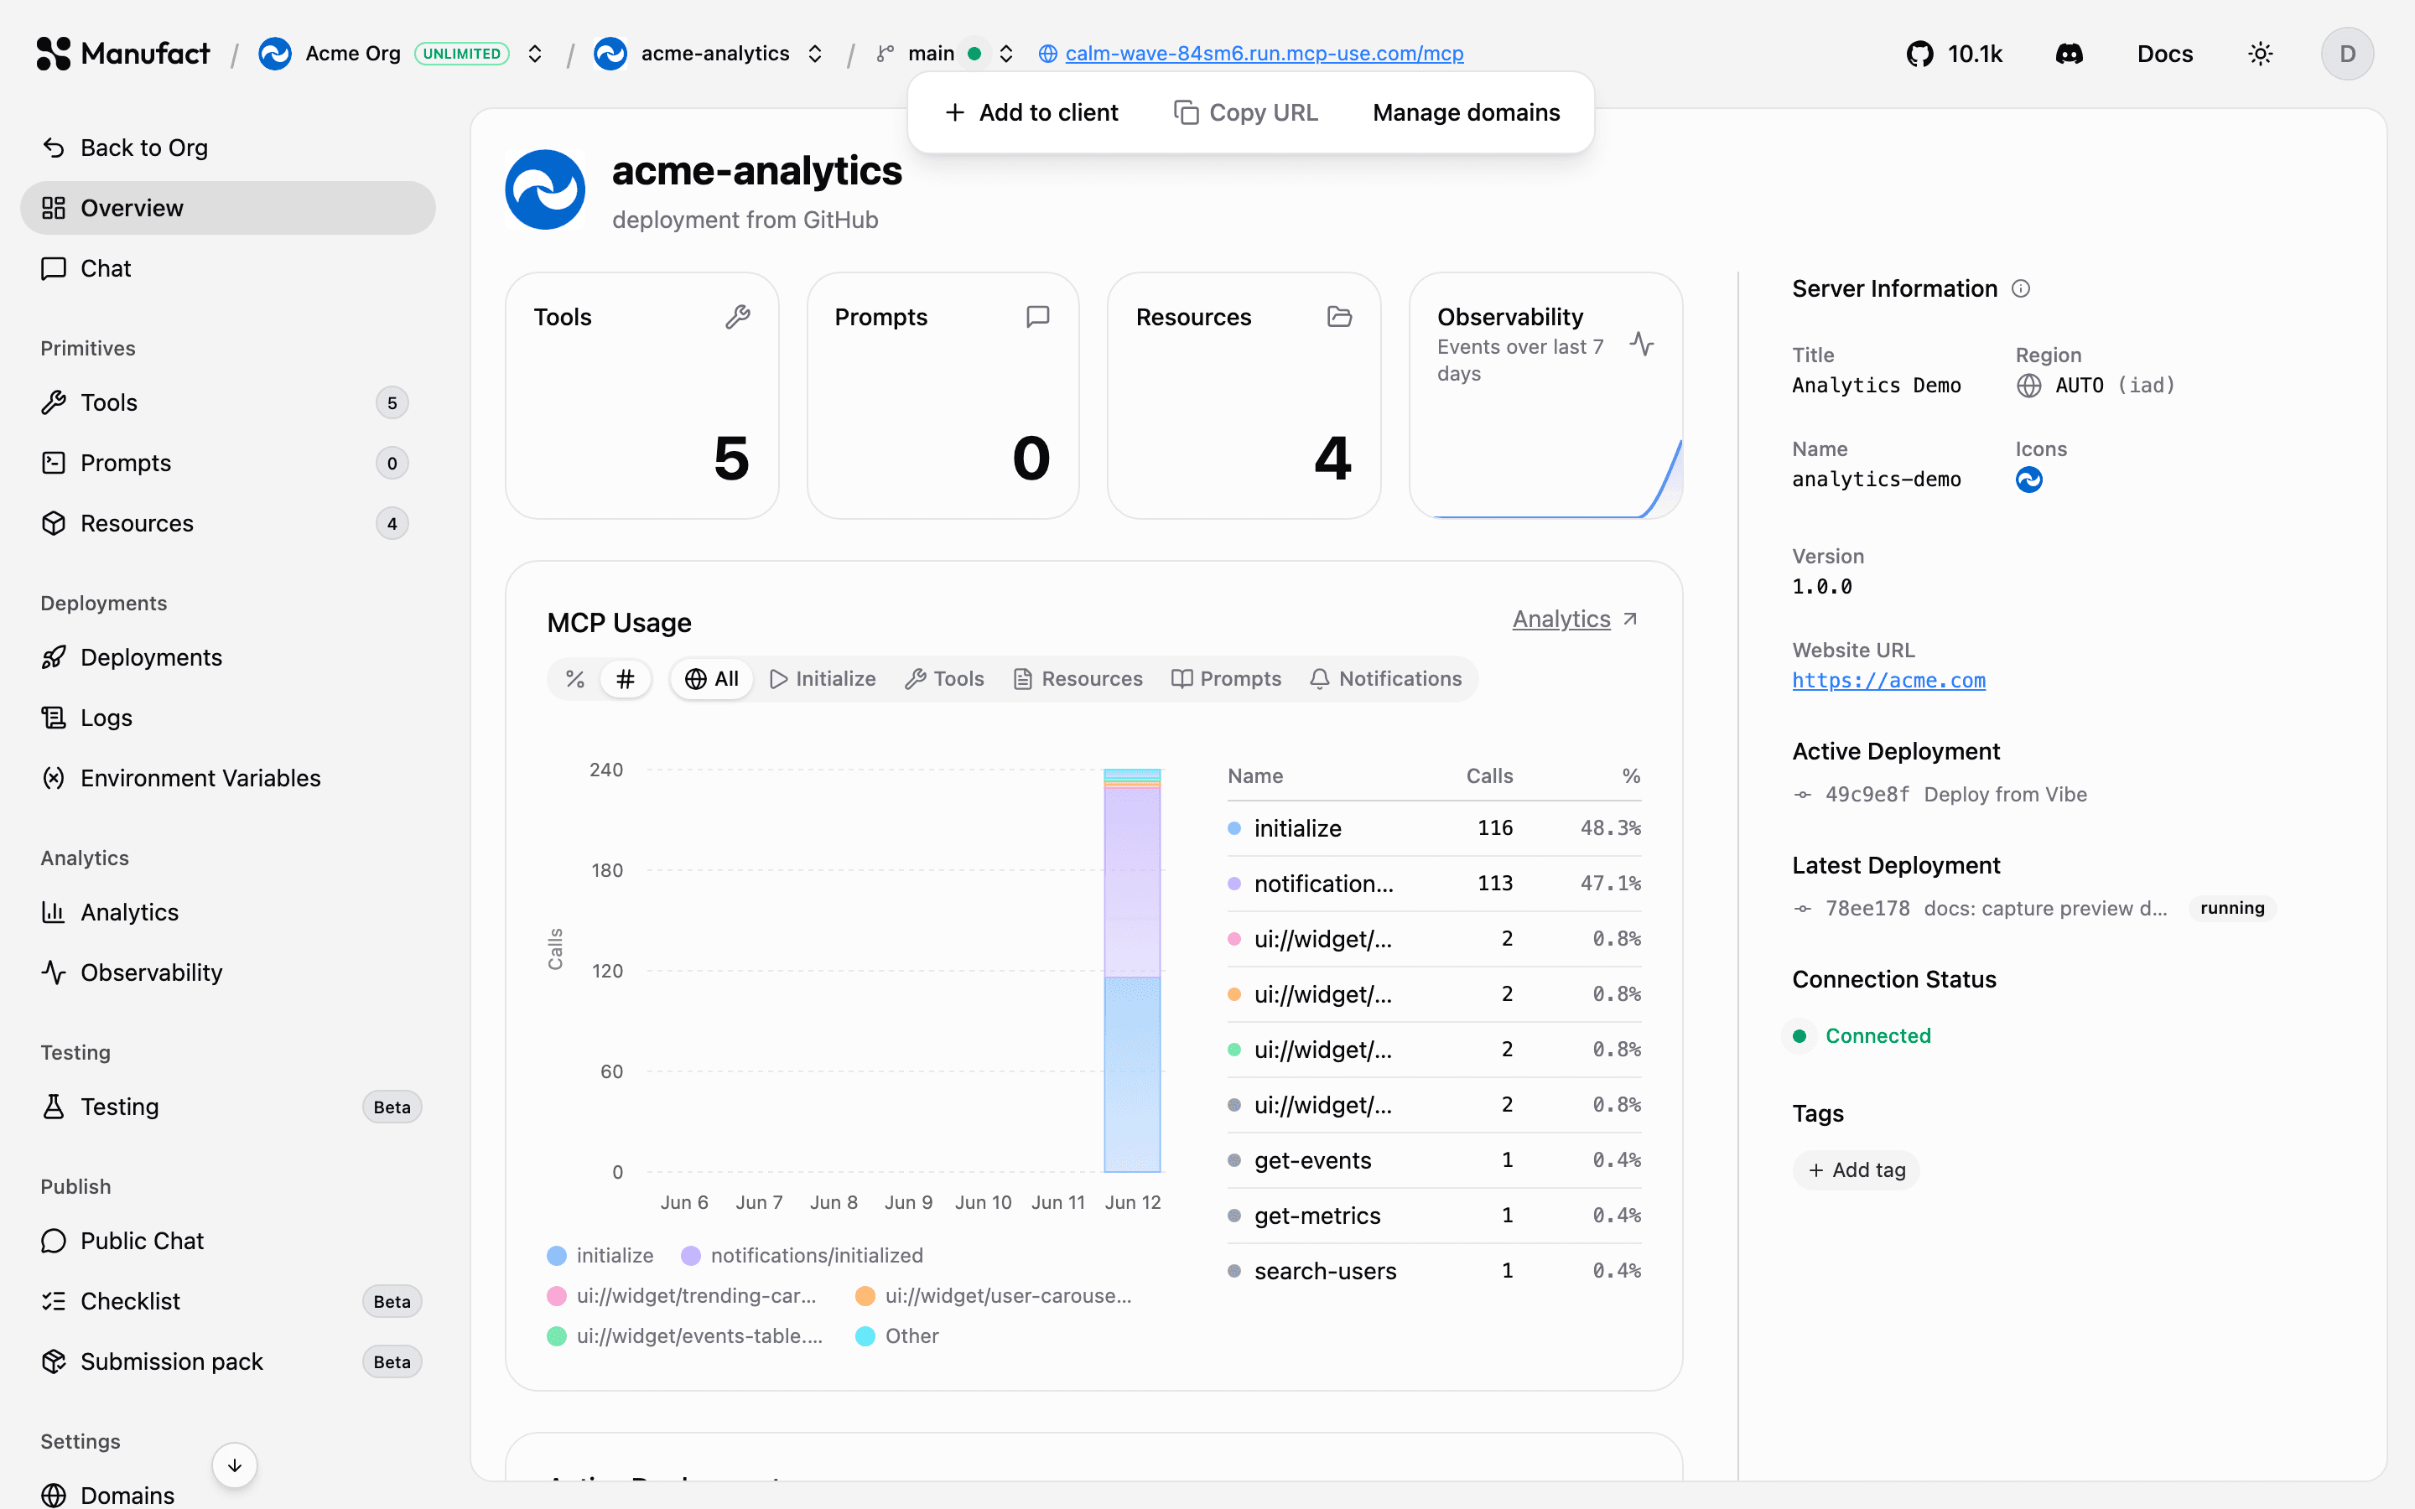Screen dimensions: 2415x1509
Task: Open Domains under Settings in sidebar
Action: pyautogui.click(x=227, y=1495)
